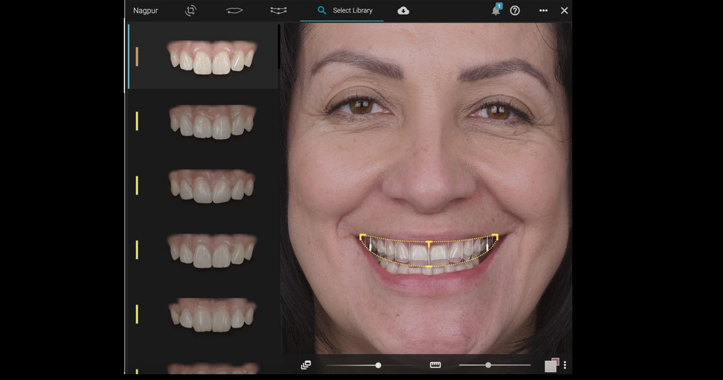723x380 pixels.
Task: Toggle the before/after comparison swatch
Action: pyautogui.click(x=552, y=364)
